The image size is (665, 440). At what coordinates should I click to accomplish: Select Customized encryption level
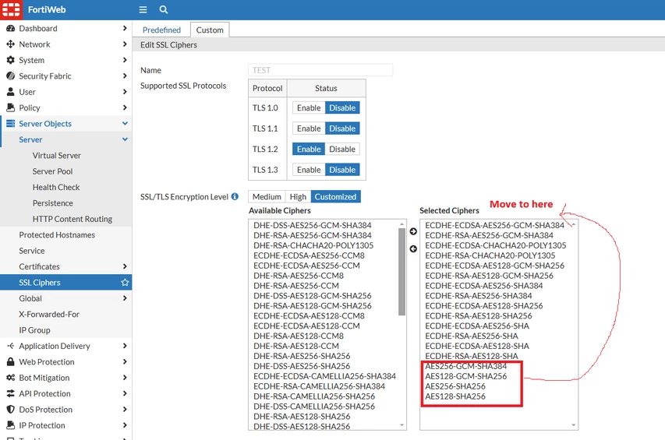pos(335,196)
